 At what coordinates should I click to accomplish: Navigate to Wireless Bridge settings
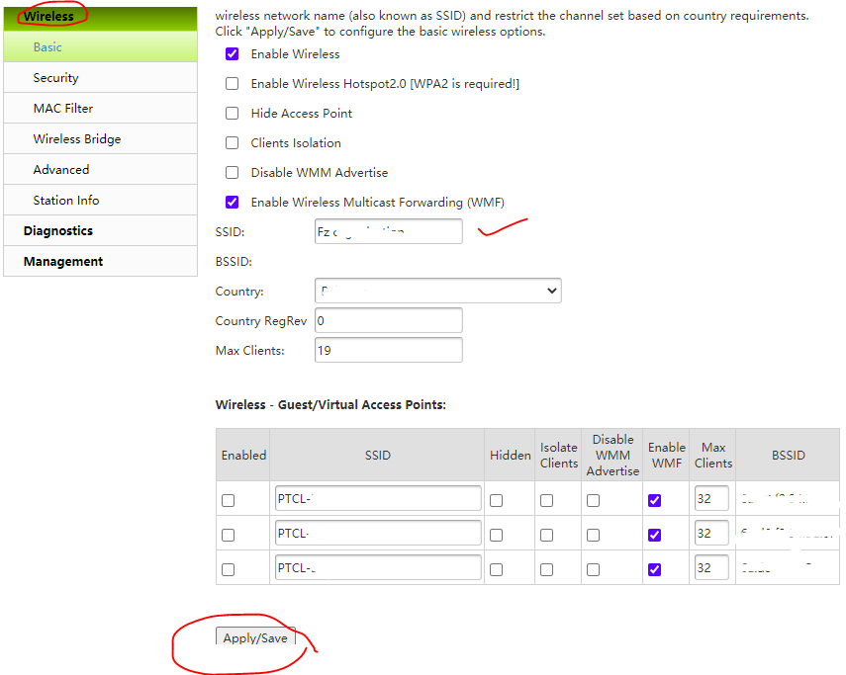coord(74,138)
